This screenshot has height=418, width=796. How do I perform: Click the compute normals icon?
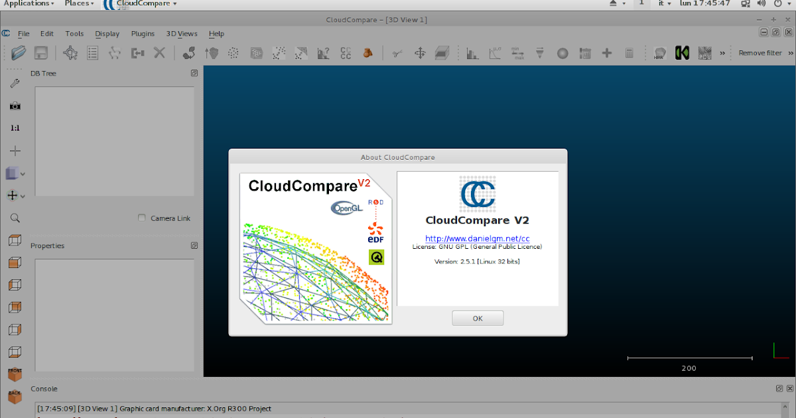(212, 53)
